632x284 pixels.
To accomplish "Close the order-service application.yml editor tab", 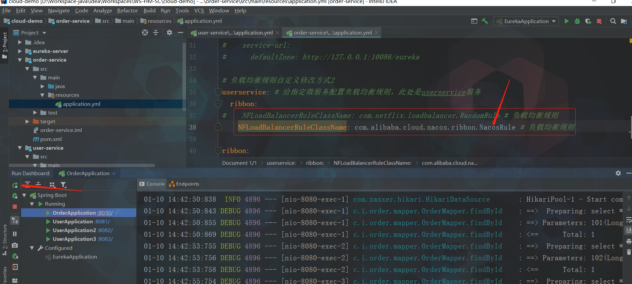I will [x=377, y=32].
